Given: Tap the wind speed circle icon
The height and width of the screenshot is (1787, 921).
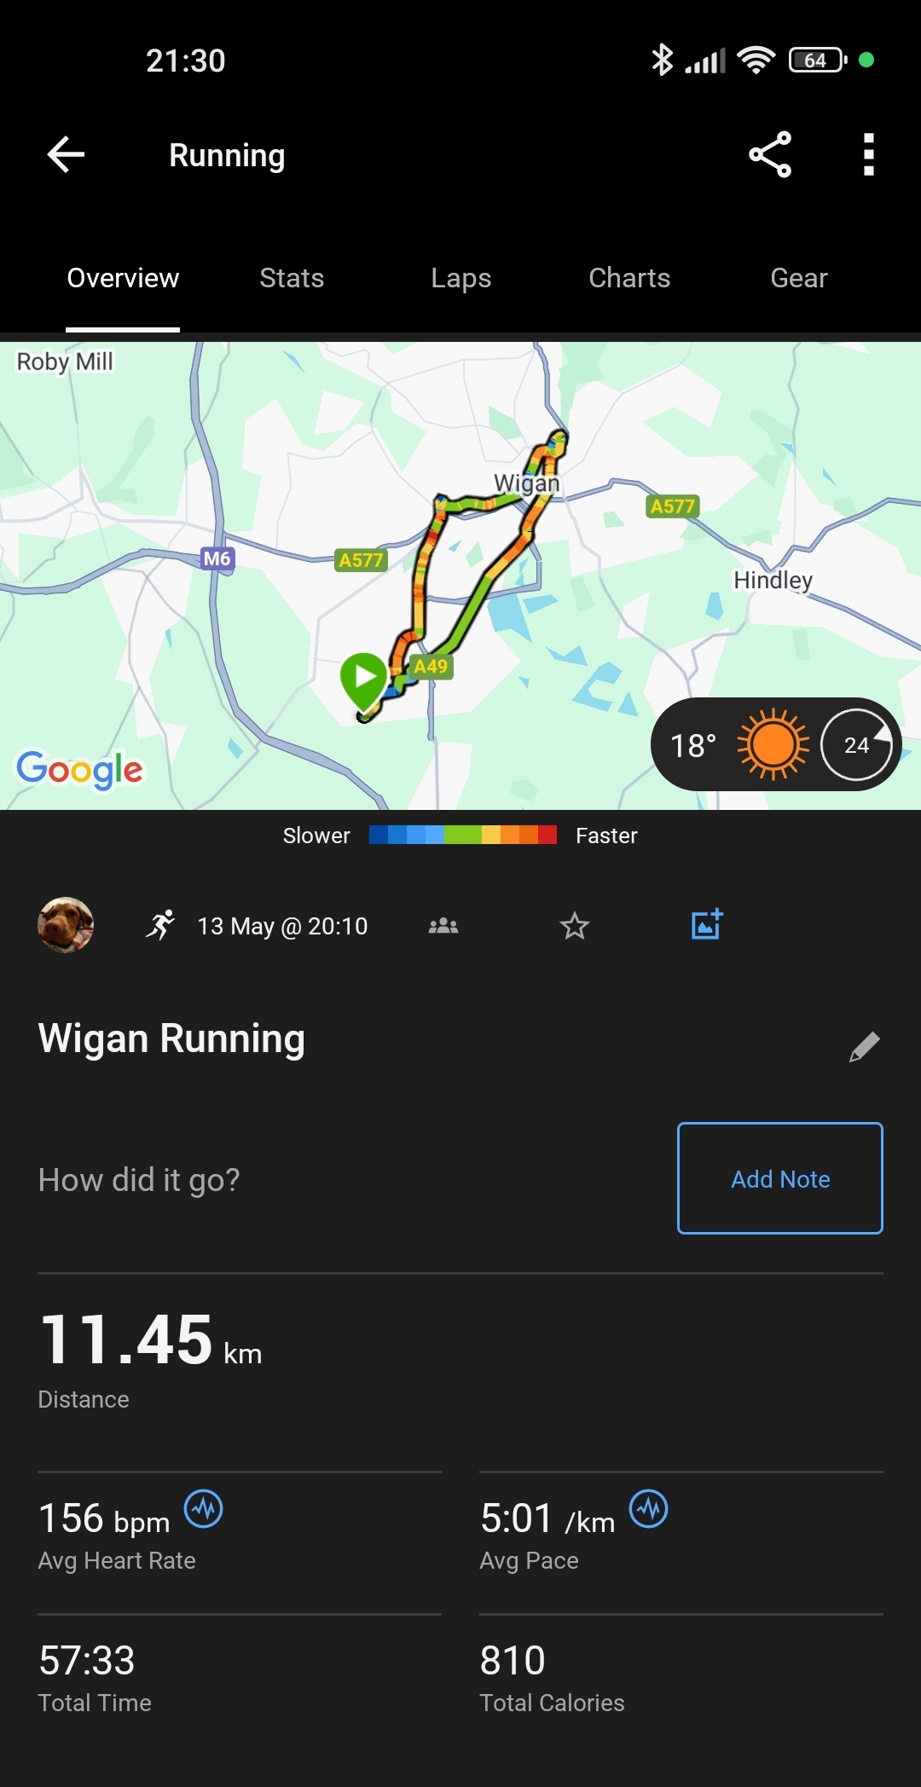Looking at the screenshot, I should 856,745.
